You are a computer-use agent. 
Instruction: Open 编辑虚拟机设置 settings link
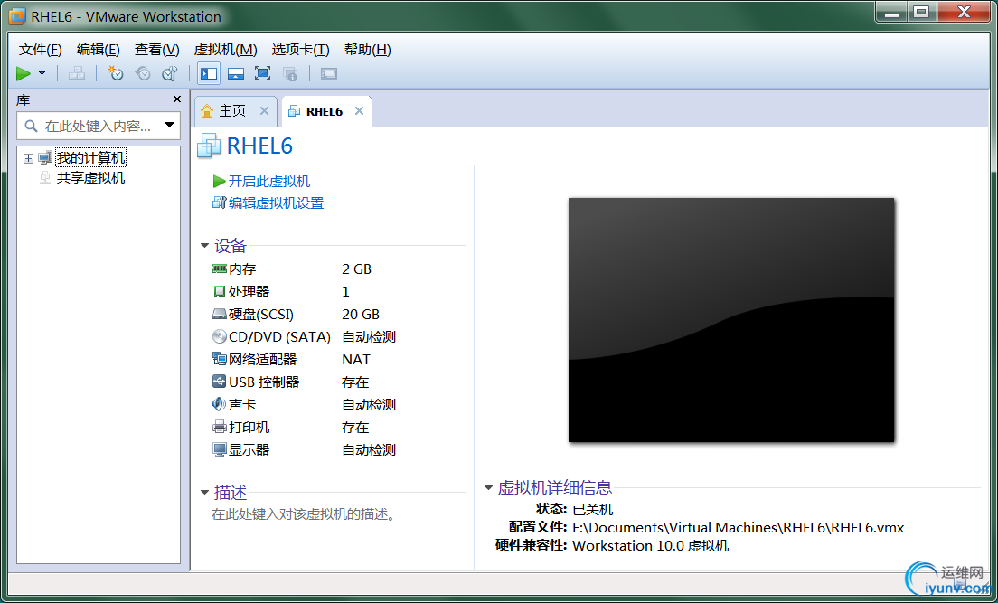(276, 203)
